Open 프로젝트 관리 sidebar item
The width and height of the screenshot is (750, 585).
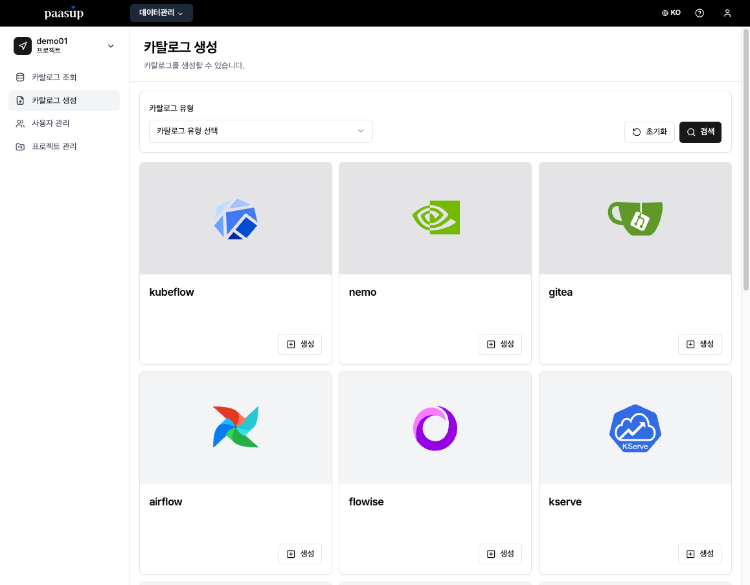click(x=64, y=146)
